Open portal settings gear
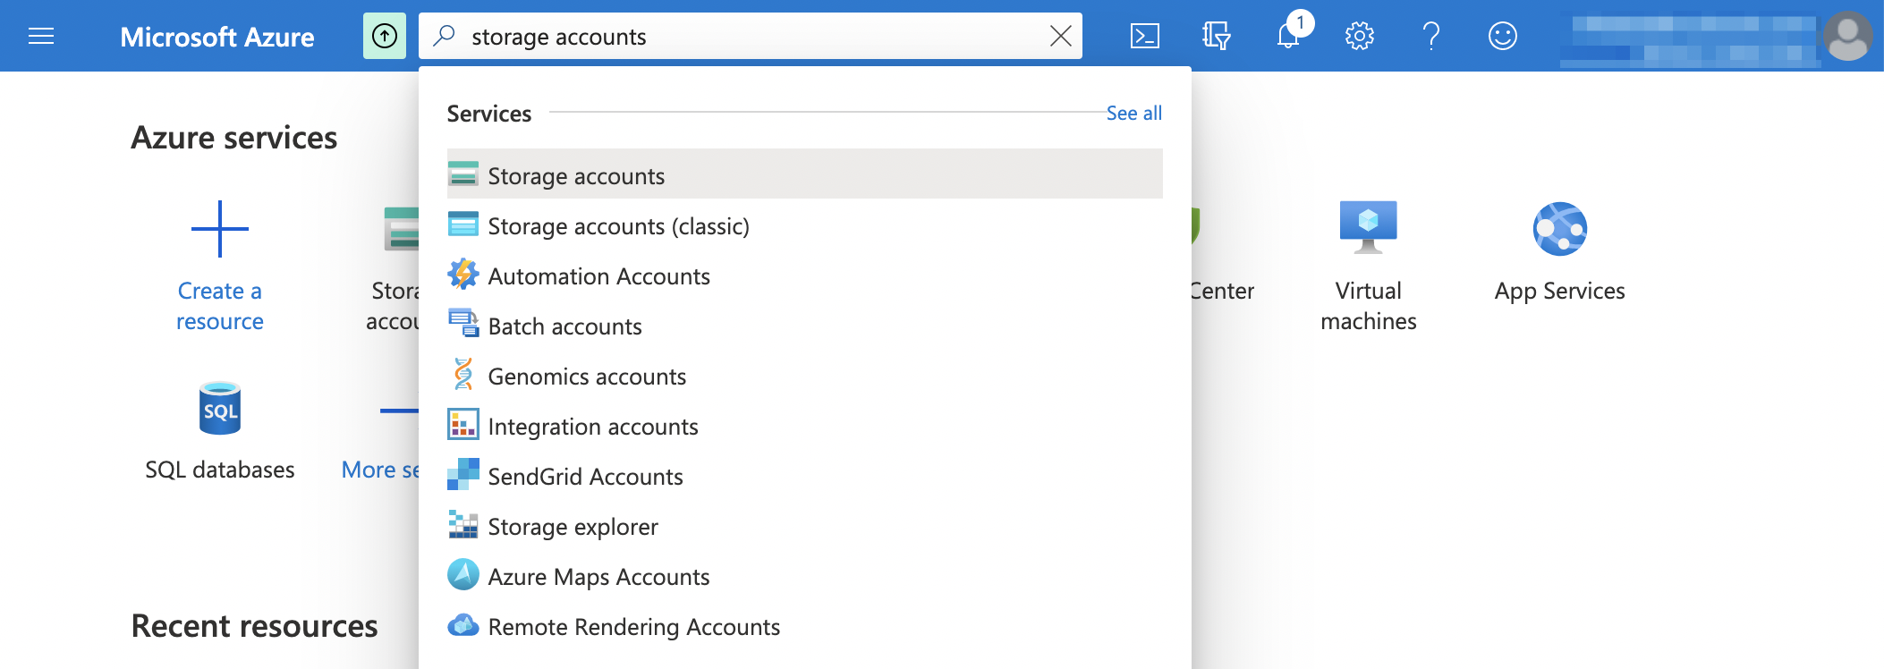This screenshot has width=1884, height=669. tap(1360, 36)
